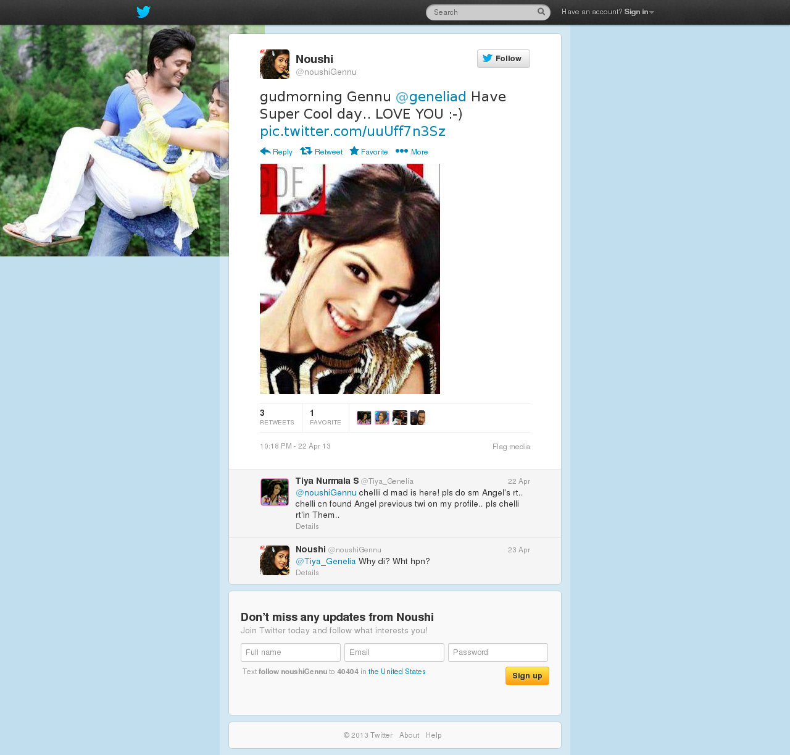This screenshot has width=790, height=755.
Task: Click the 23 Apr reply date
Action: (519, 550)
